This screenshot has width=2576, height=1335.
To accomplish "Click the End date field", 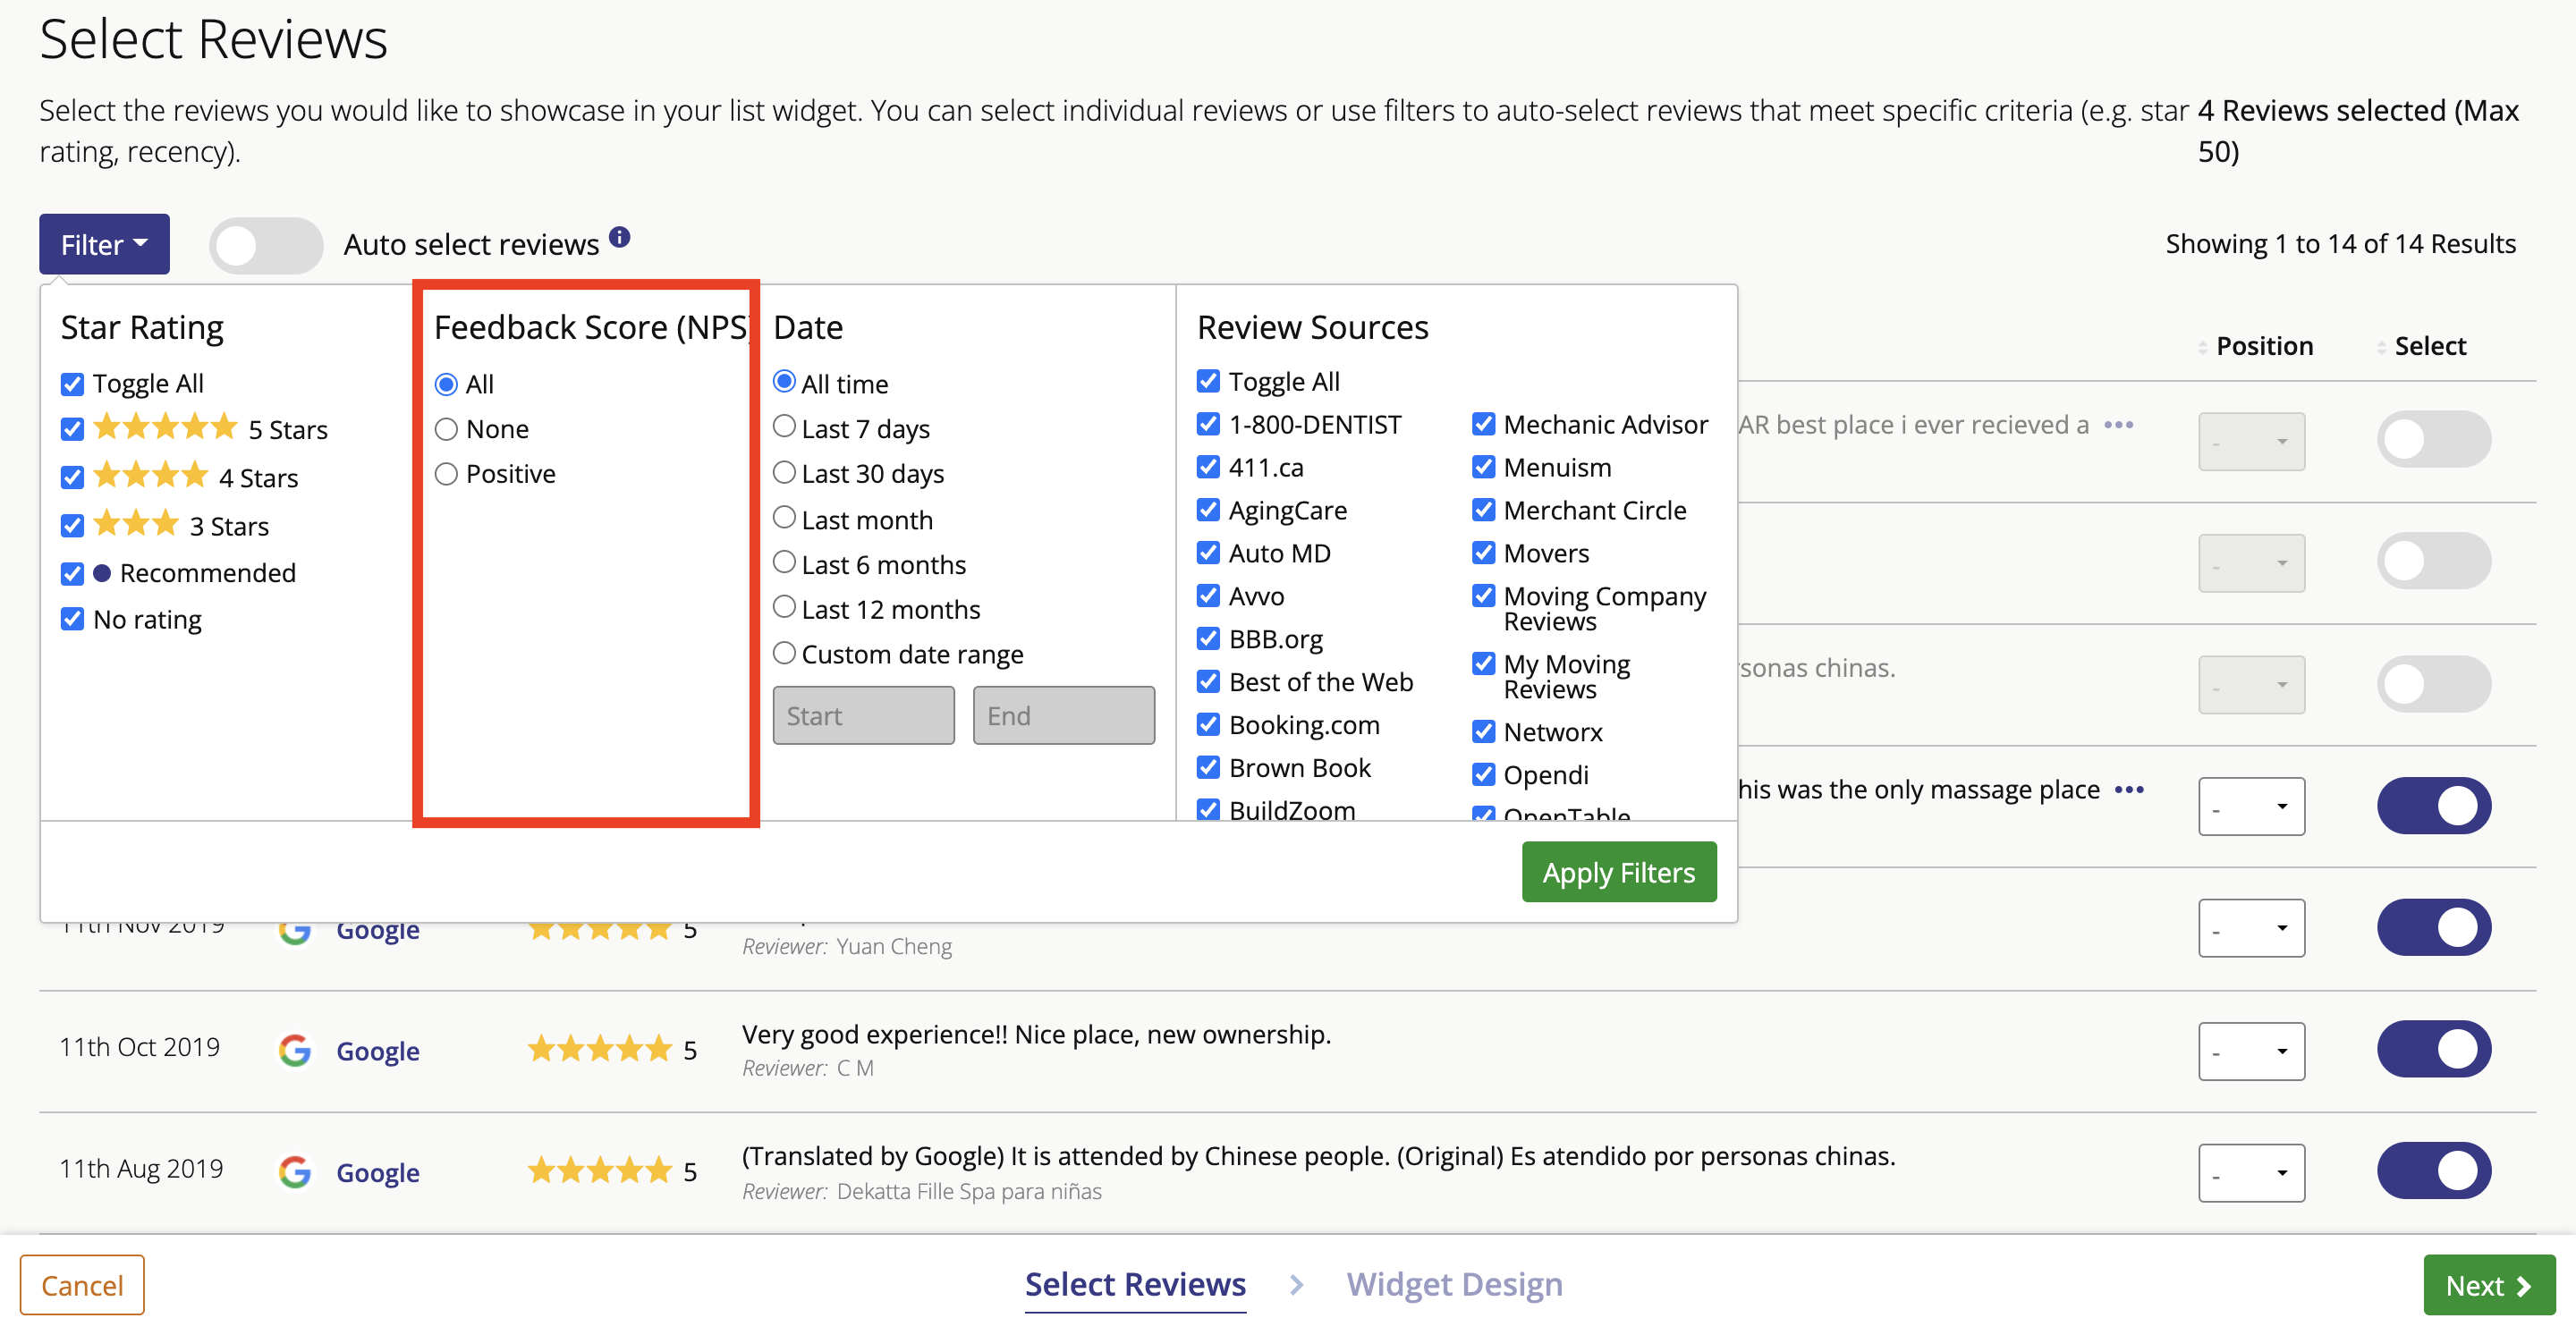I will pos(1063,715).
